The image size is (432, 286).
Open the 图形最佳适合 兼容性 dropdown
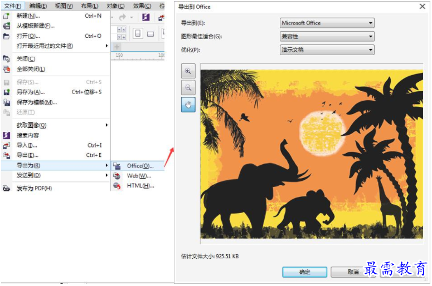click(327, 36)
